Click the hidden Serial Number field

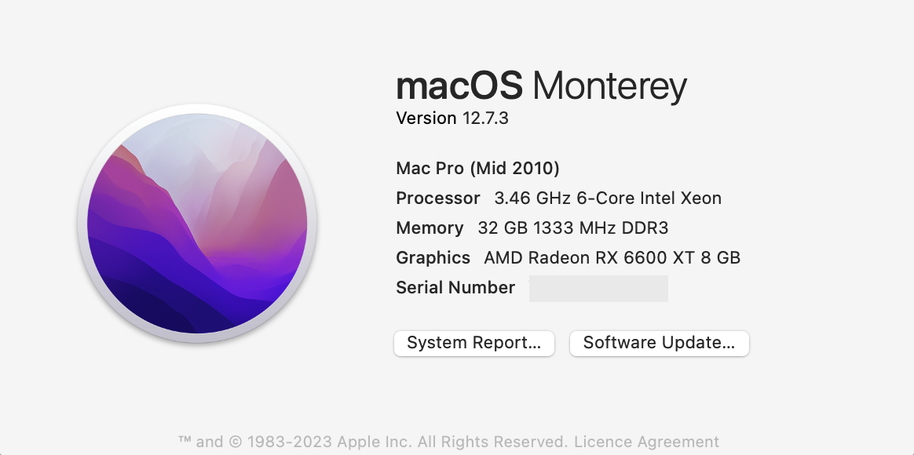[598, 289]
